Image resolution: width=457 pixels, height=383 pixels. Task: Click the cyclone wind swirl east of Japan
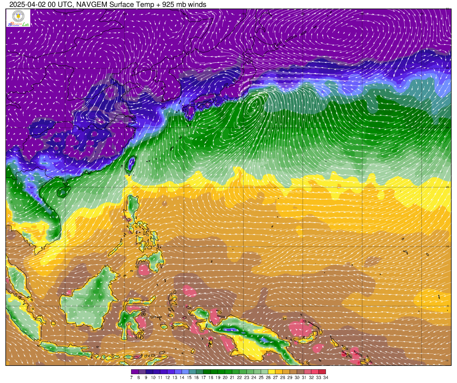(253, 106)
